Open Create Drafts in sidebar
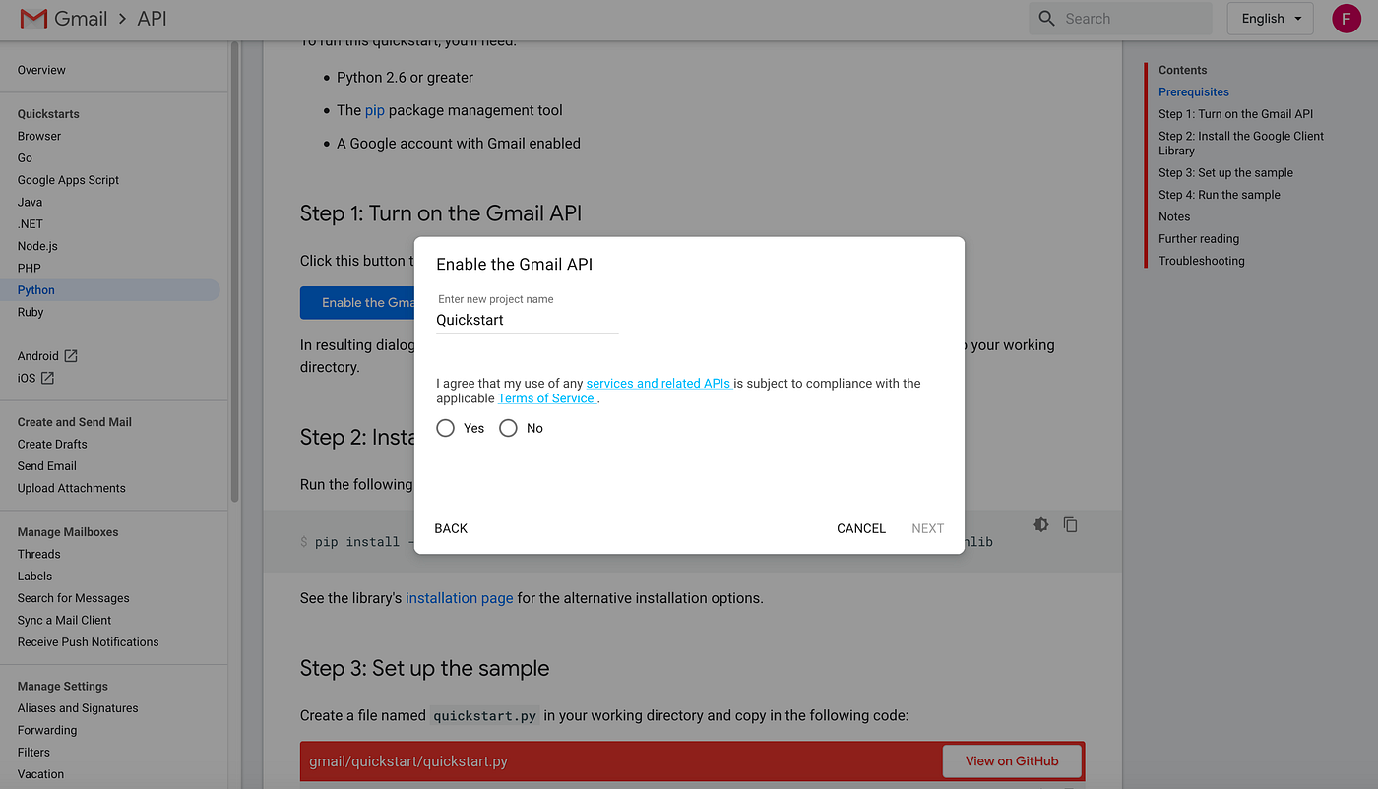1378x789 pixels. [52, 444]
